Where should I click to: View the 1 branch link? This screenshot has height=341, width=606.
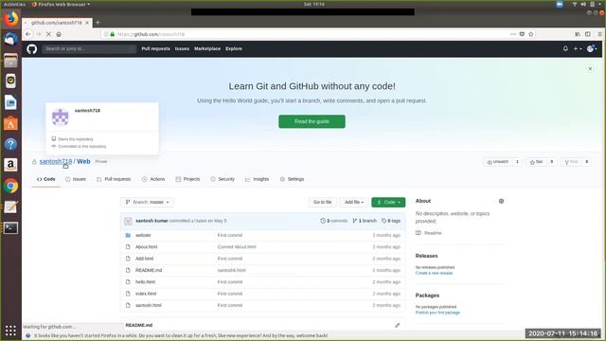[x=365, y=221]
